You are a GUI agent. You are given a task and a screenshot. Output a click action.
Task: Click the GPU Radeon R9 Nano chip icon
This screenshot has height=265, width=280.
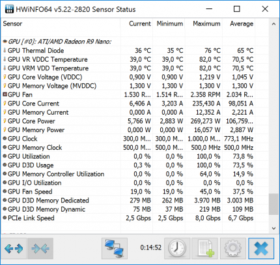click(5, 42)
